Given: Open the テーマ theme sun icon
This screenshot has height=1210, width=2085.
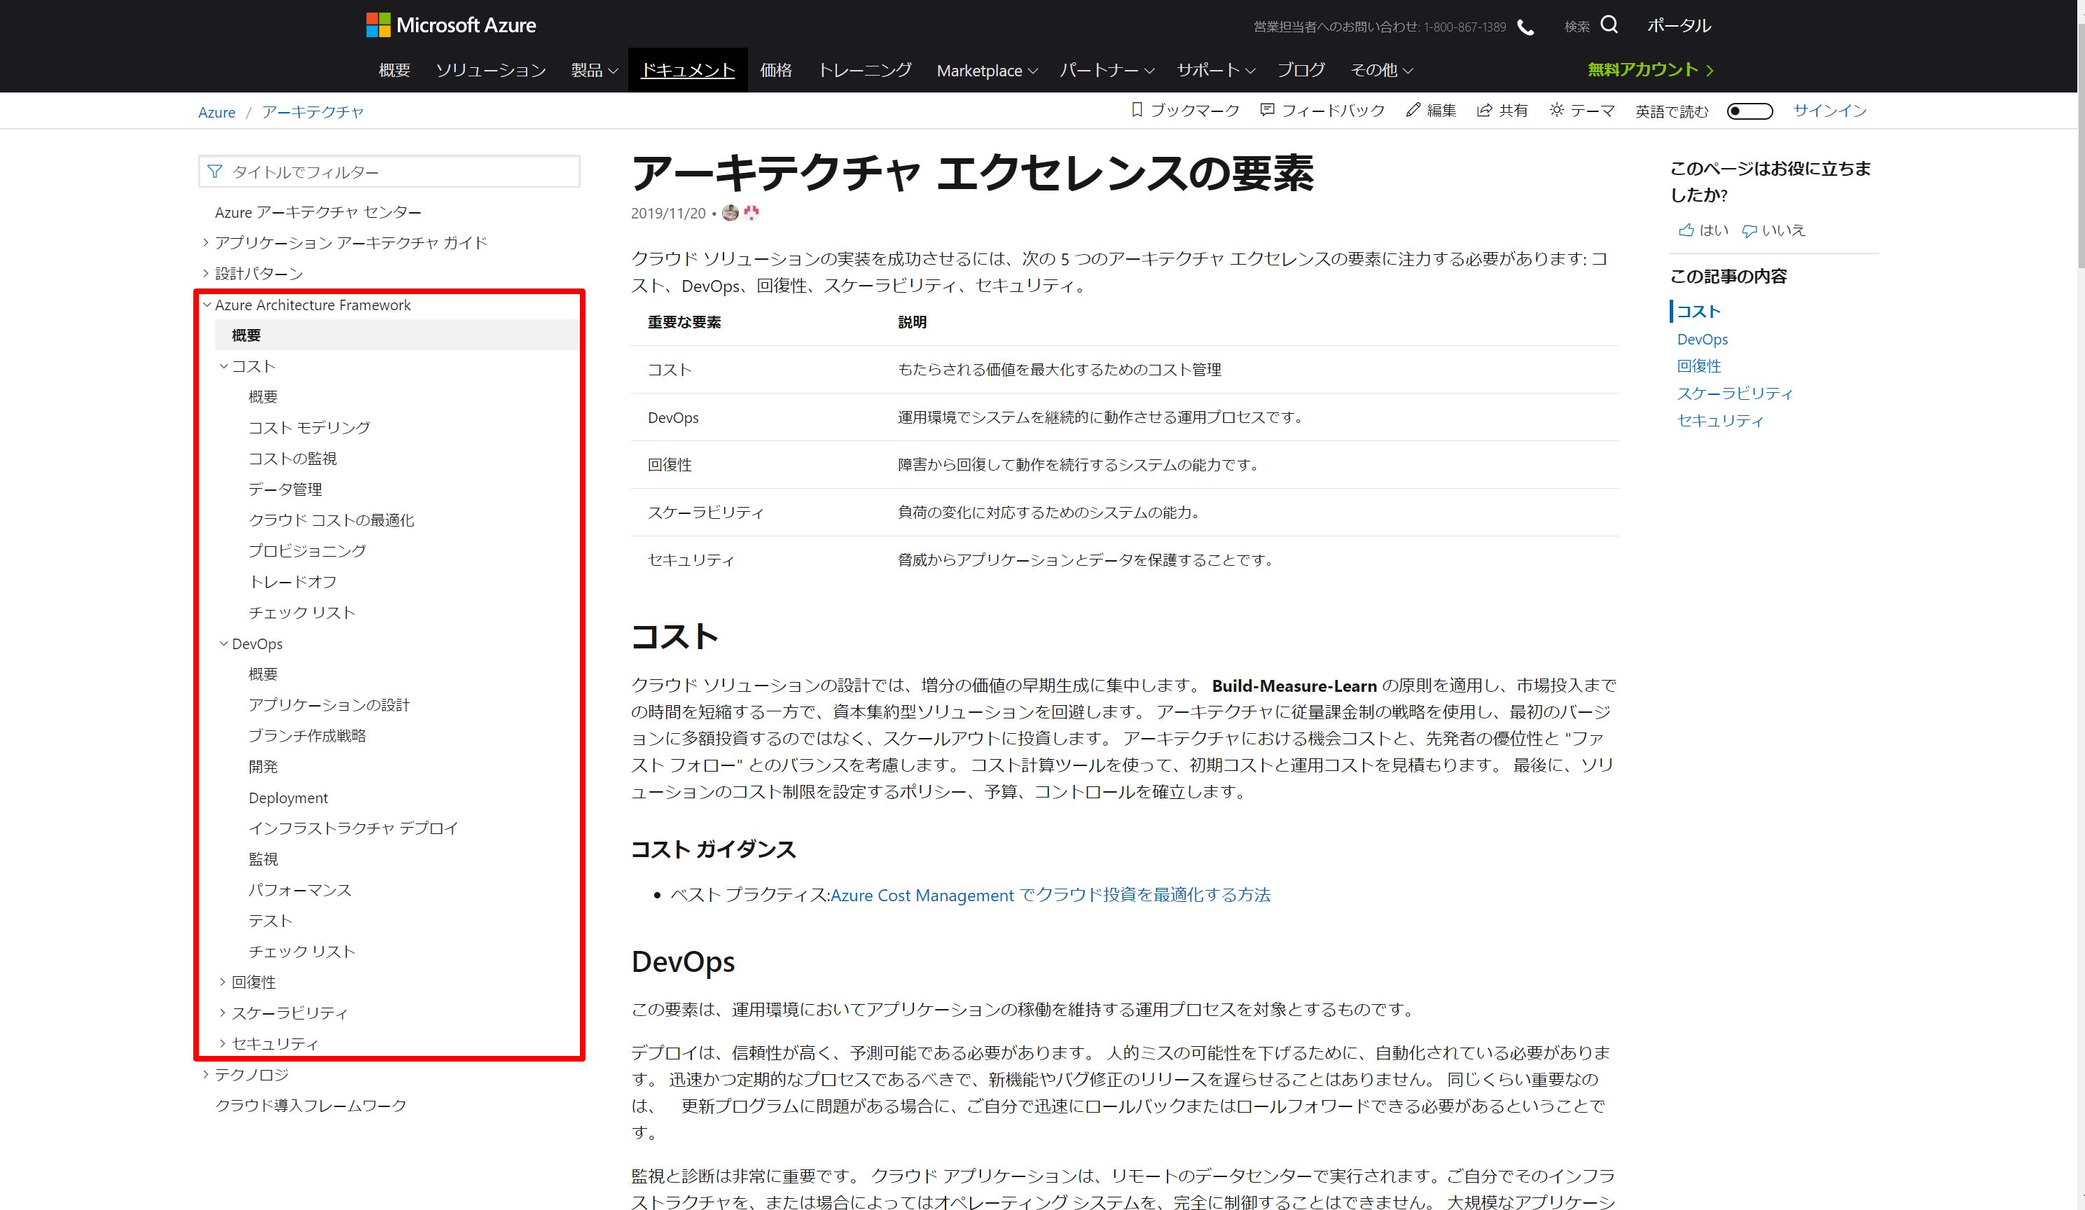Looking at the screenshot, I should tap(1556, 110).
